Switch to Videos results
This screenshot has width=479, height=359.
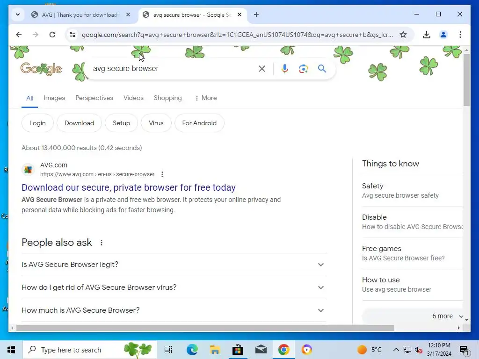pyautogui.click(x=133, y=98)
